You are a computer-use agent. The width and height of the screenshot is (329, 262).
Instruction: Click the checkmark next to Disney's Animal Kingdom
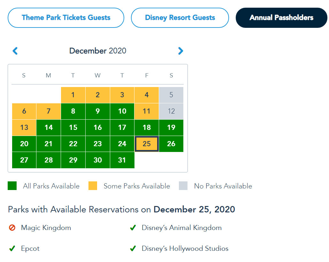(x=133, y=227)
